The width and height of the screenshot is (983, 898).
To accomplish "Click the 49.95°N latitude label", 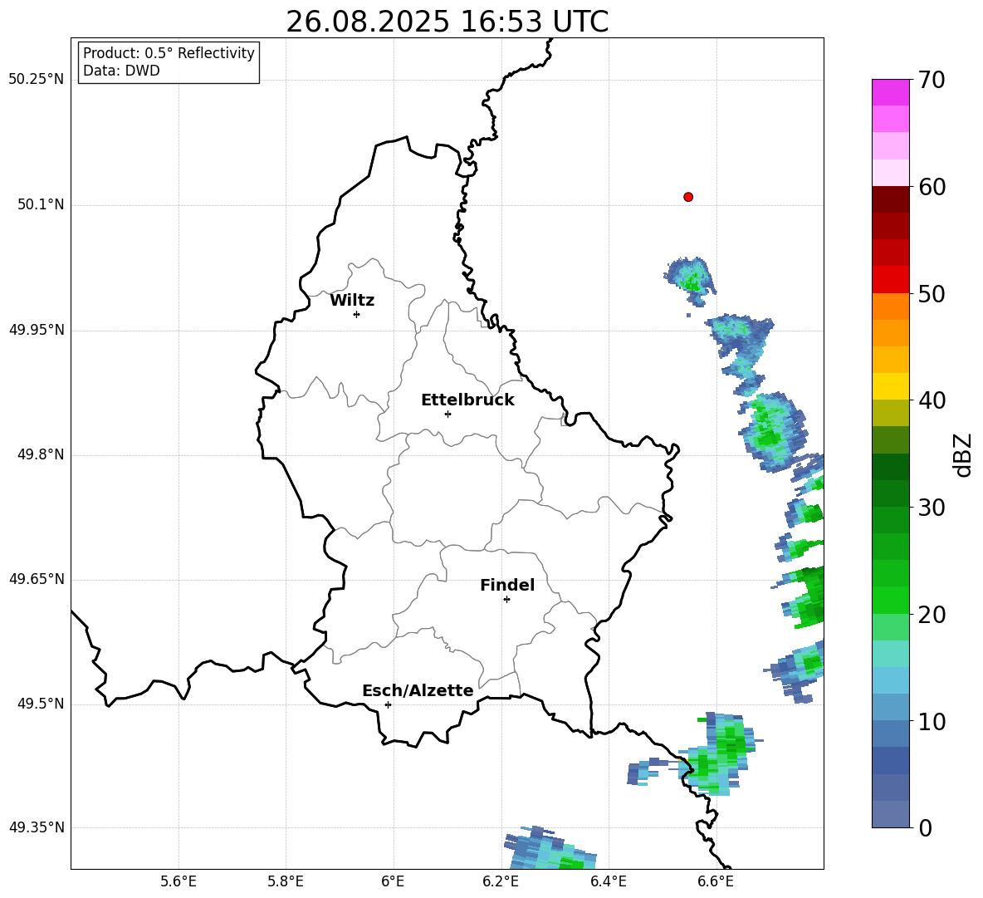I will click(x=37, y=330).
